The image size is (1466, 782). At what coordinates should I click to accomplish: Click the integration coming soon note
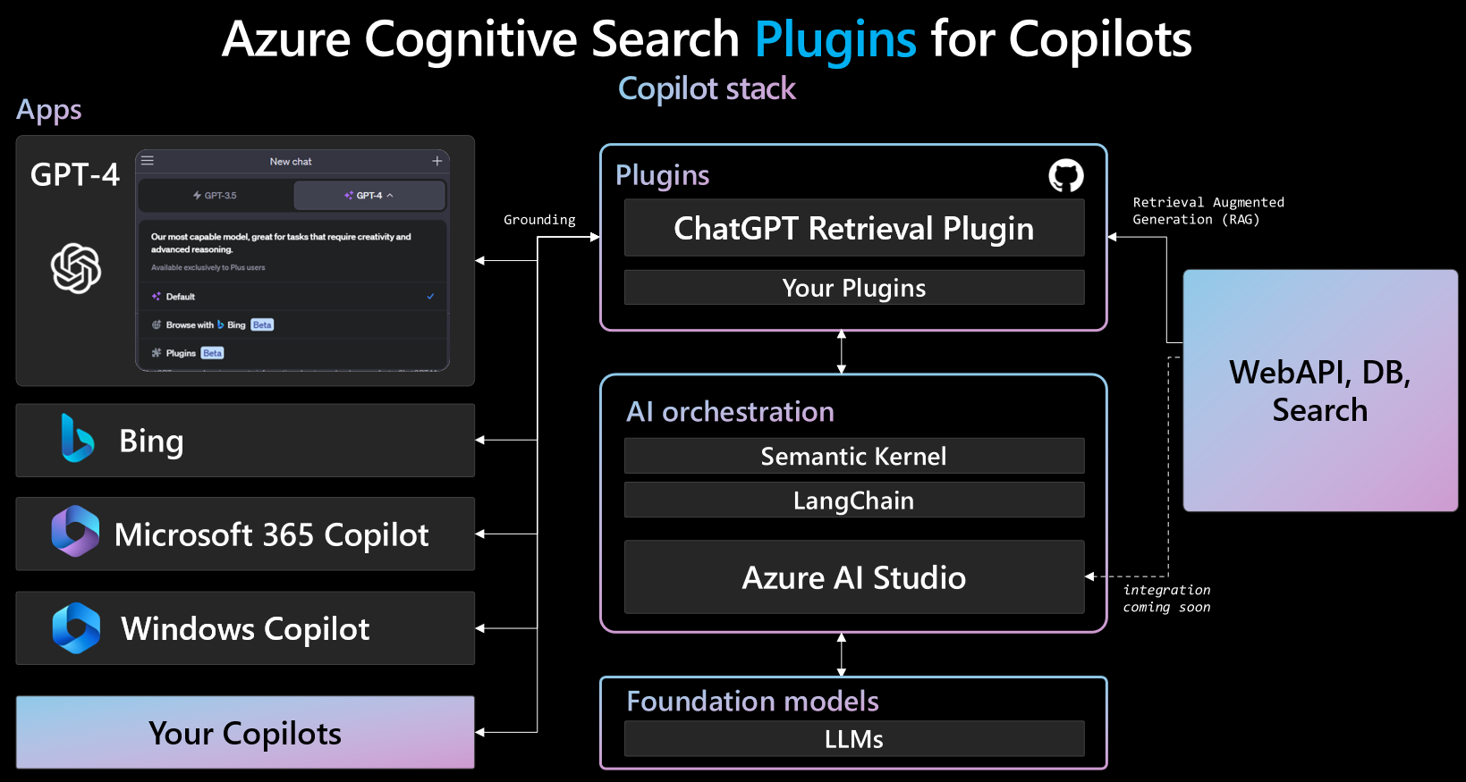coord(1167,599)
